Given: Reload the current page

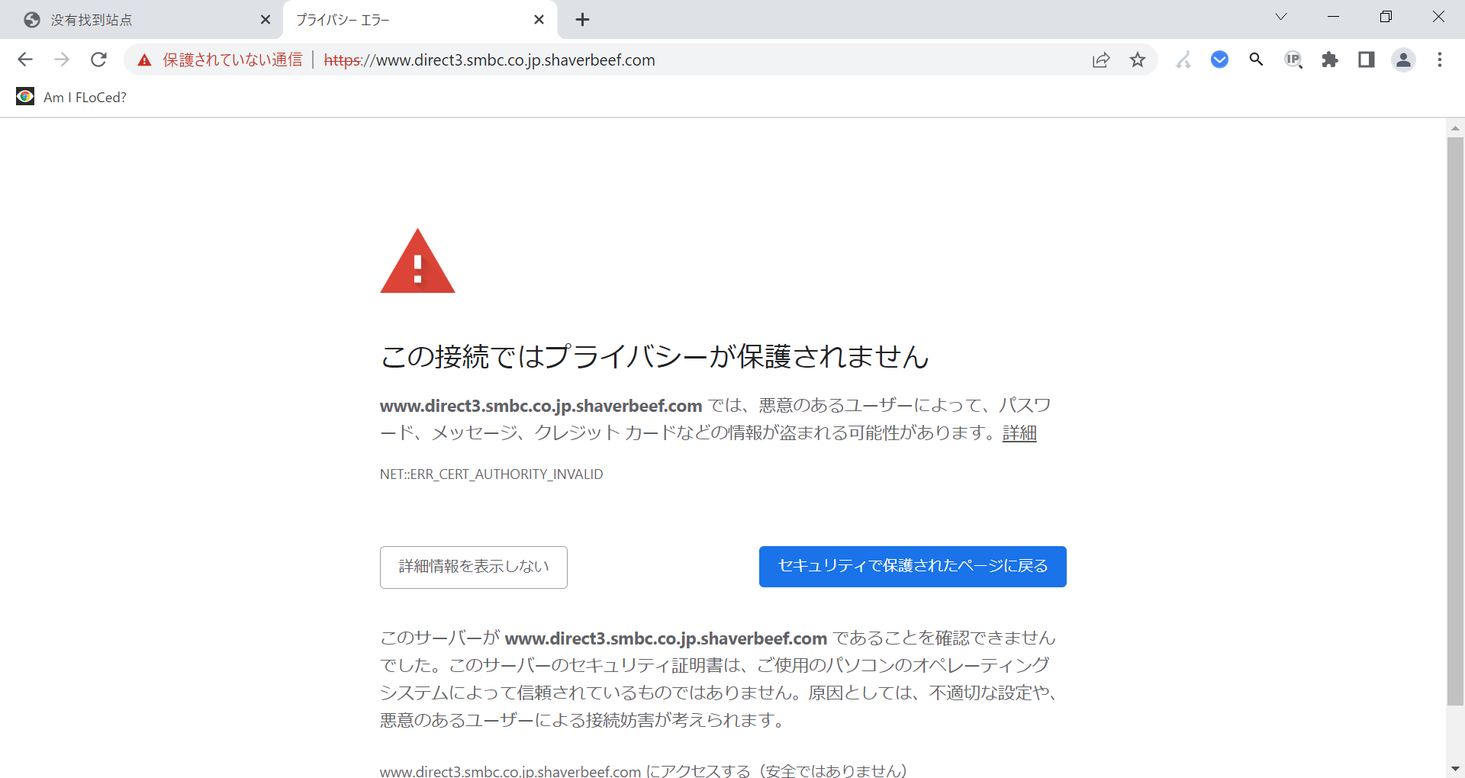Looking at the screenshot, I should click(98, 59).
